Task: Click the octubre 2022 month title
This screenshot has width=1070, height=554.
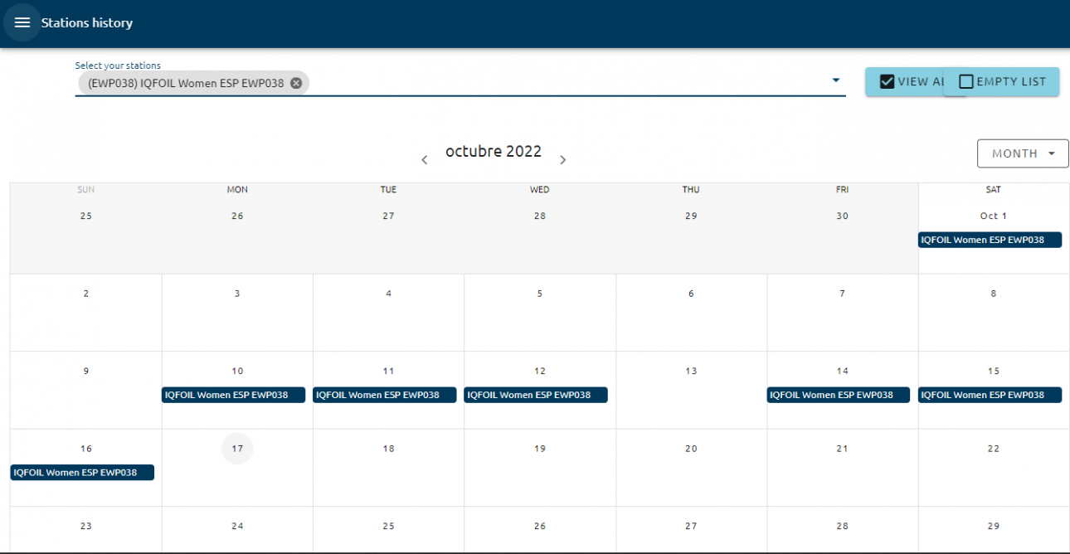Action: [494, 152]
